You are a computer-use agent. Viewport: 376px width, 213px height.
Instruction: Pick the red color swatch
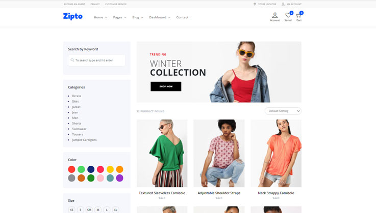pos(71,169)
